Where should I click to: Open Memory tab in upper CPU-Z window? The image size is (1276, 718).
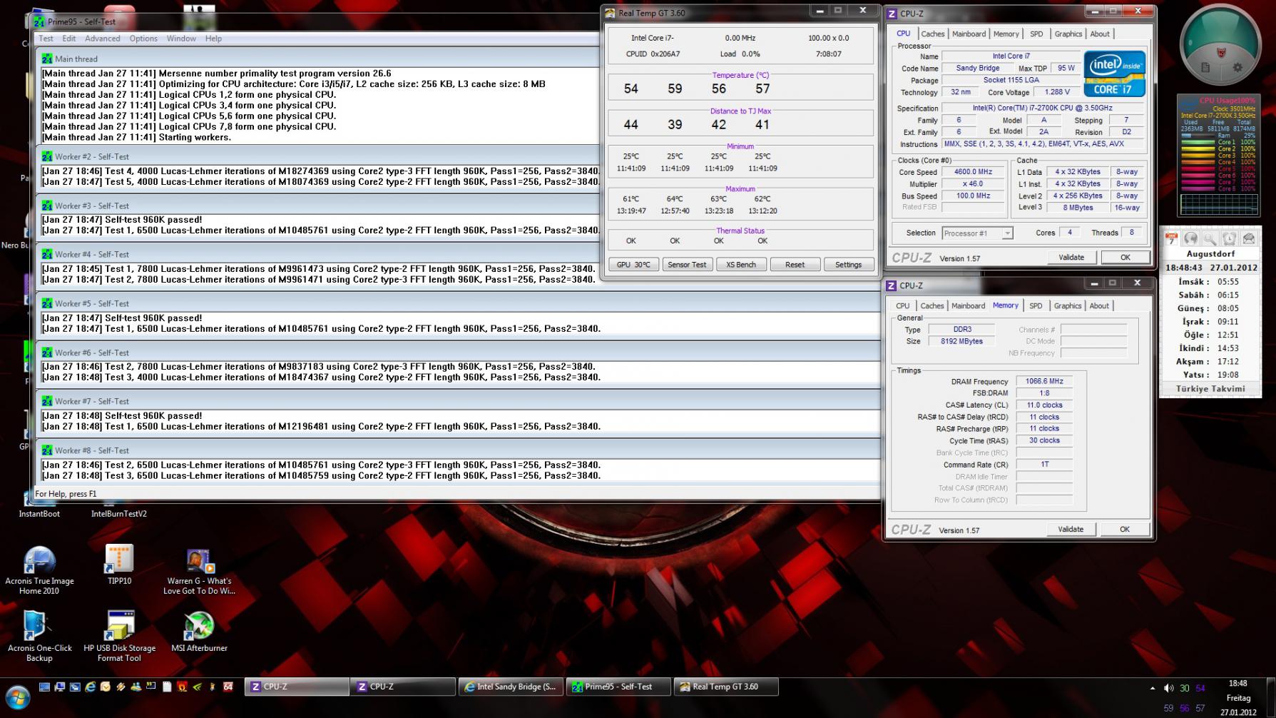coord(1006,34)
